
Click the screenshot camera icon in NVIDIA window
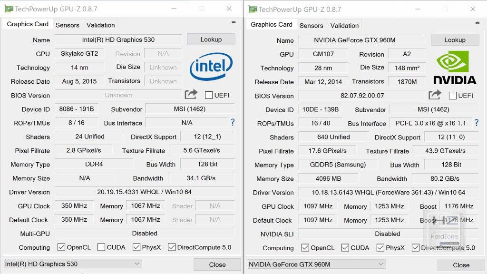(x=477, y=23)
